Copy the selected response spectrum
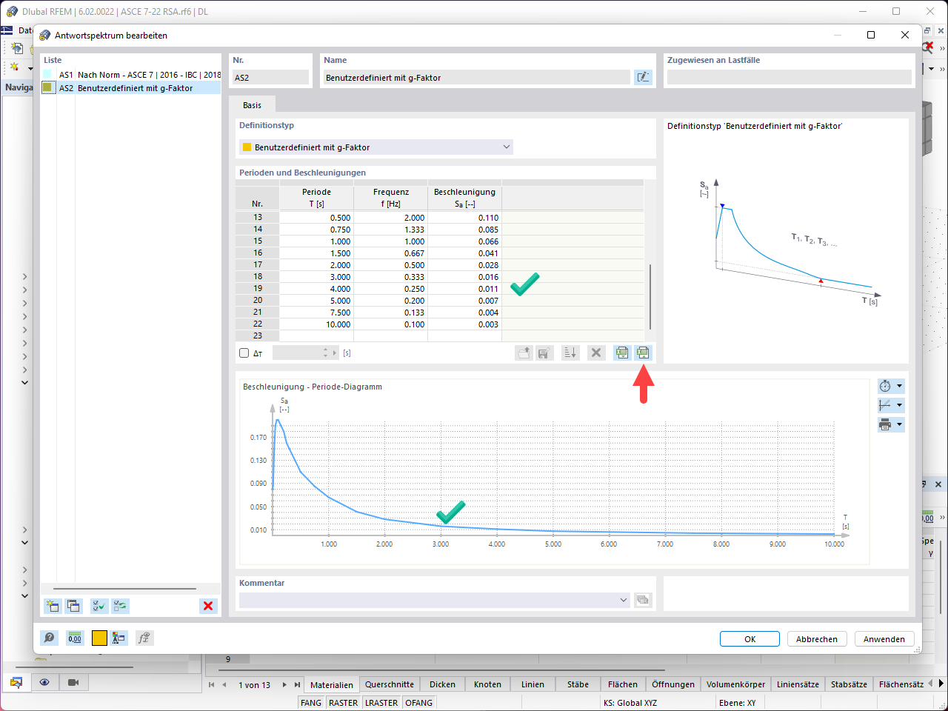Viewport: 948px width, 711px height. pos(73,606)
